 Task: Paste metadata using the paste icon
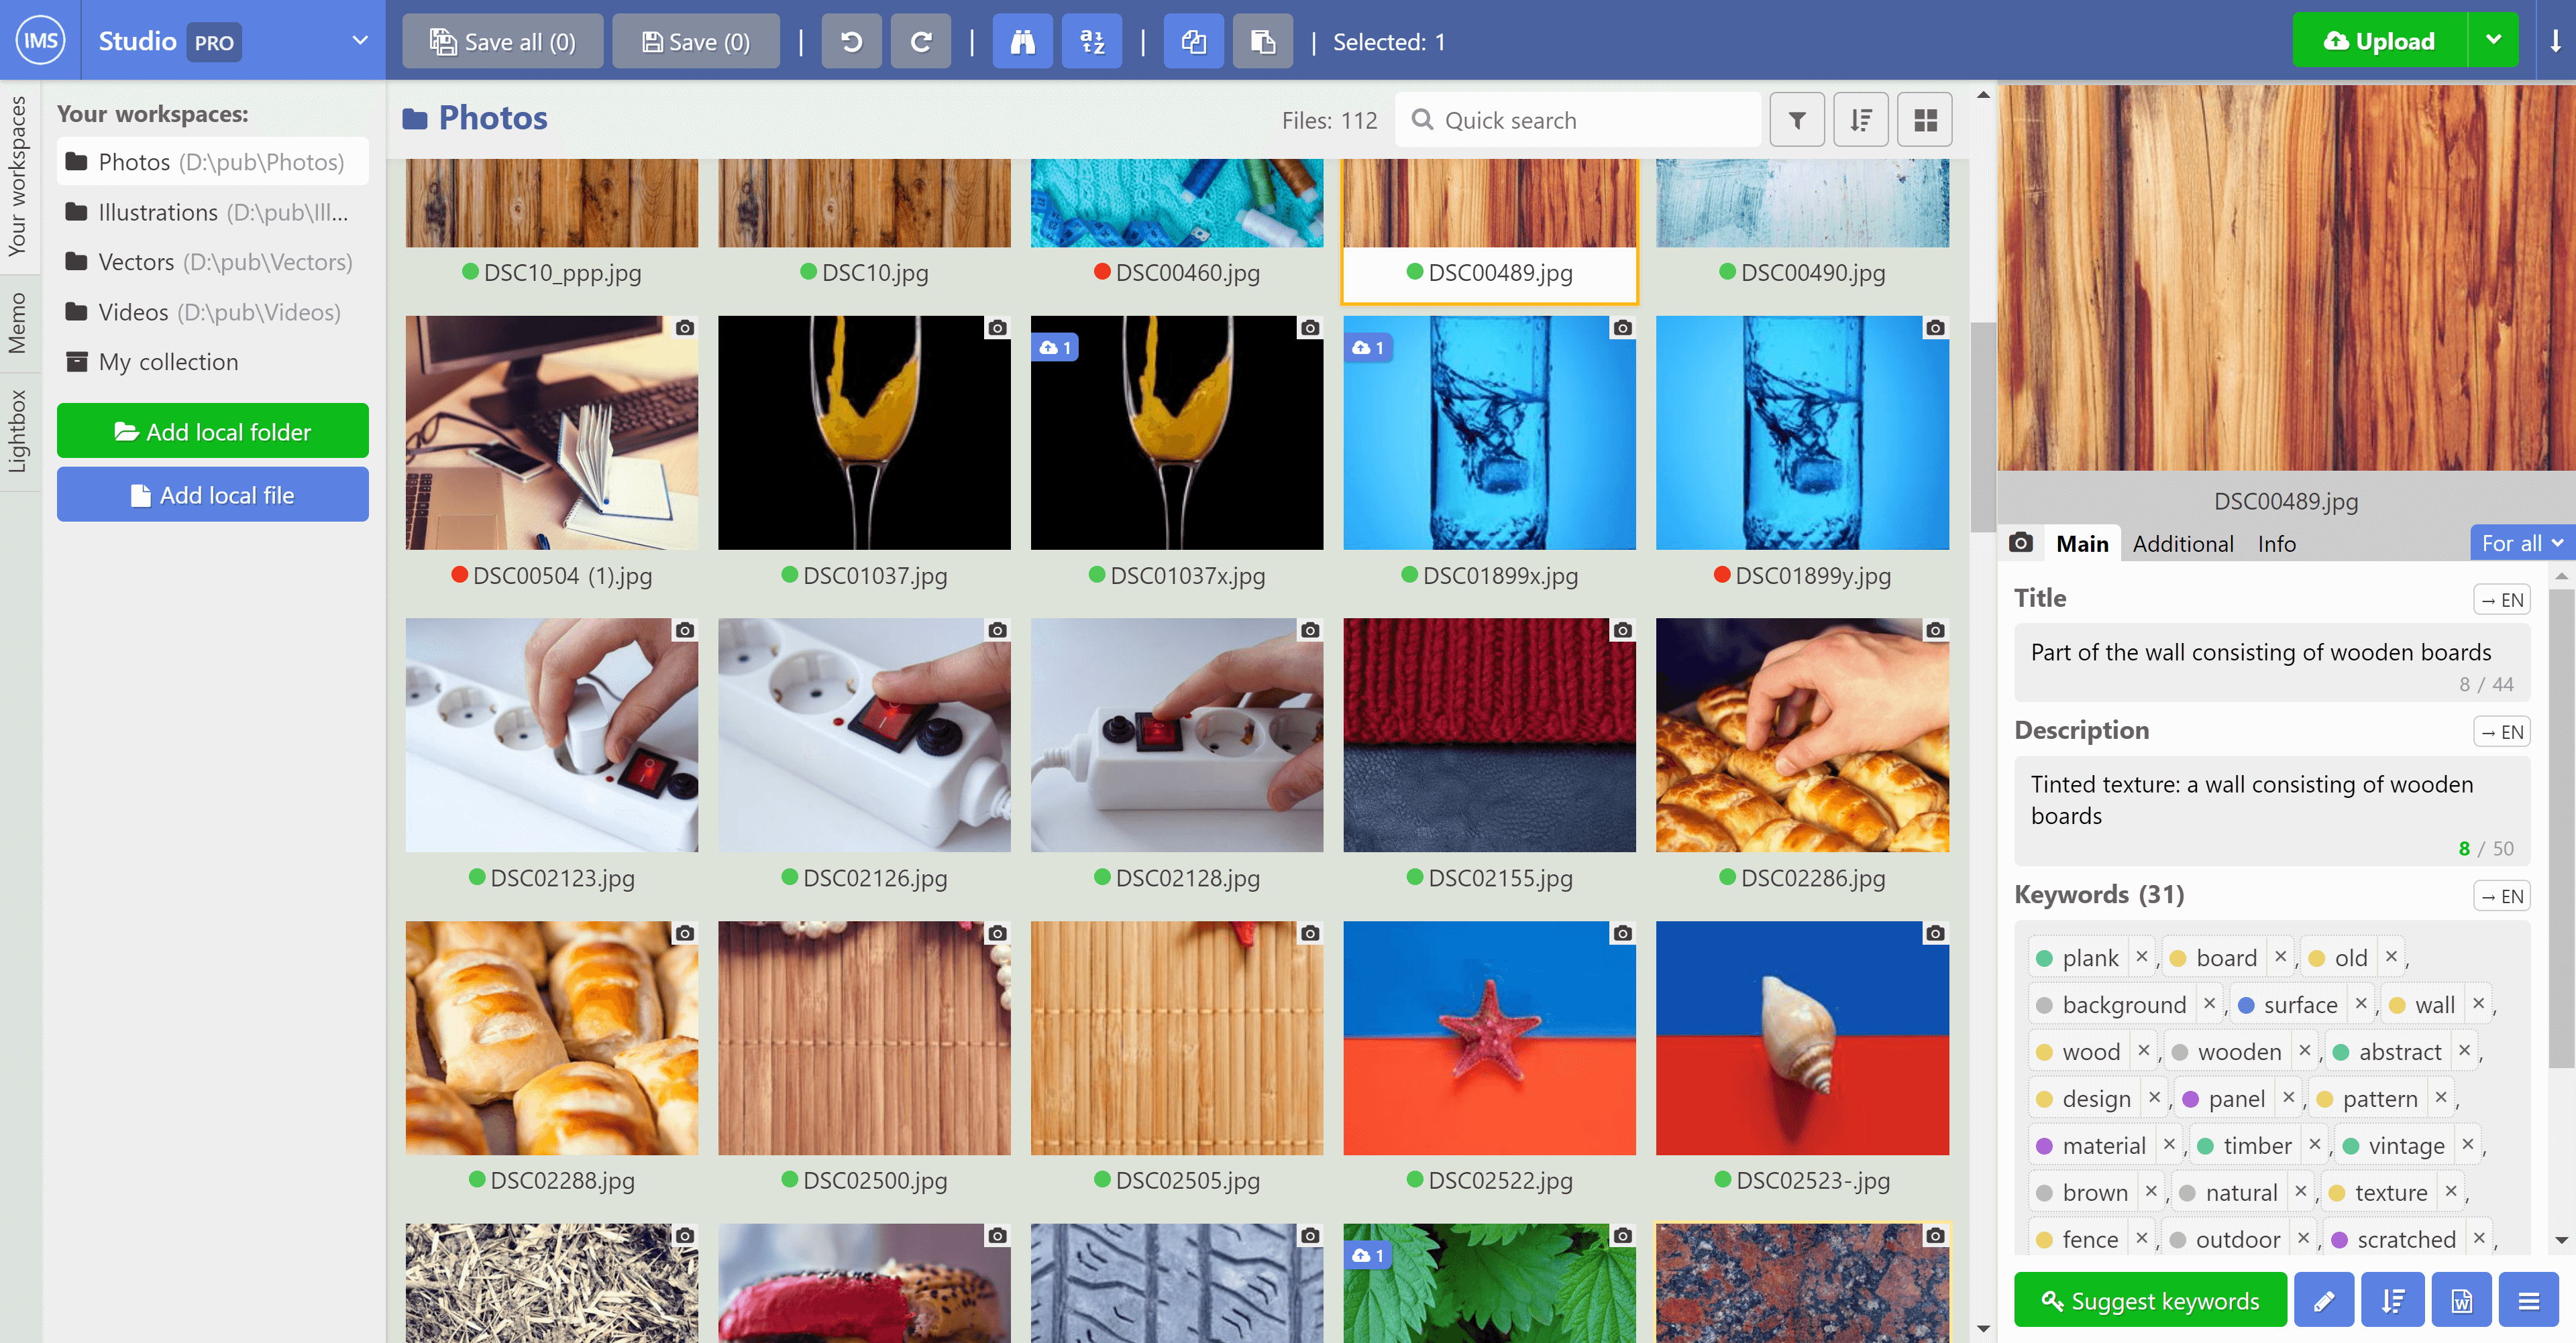point(1262,41)
